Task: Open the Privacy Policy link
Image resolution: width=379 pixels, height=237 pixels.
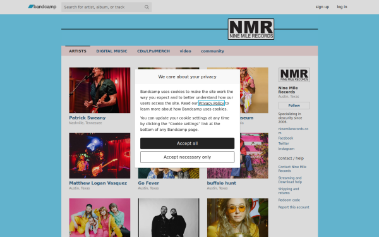Action: tap(212, 103)
